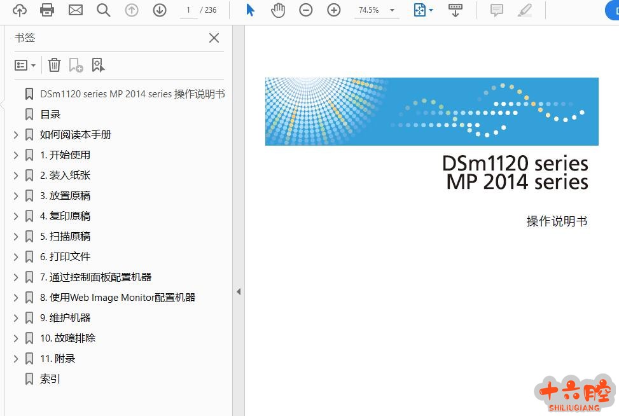Click the send by email envelope icon
This screenshot has width=619, height=416.
[76, 10]
